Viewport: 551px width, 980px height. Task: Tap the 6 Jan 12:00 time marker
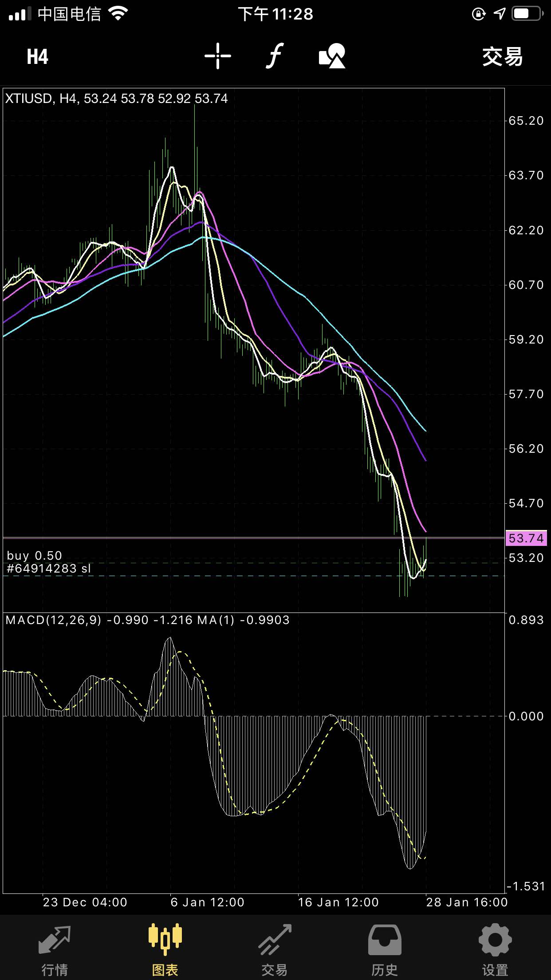coord(208,902)
